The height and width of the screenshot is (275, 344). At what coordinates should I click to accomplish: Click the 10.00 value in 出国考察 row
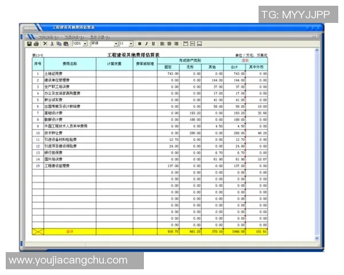(x=257, y=107)
